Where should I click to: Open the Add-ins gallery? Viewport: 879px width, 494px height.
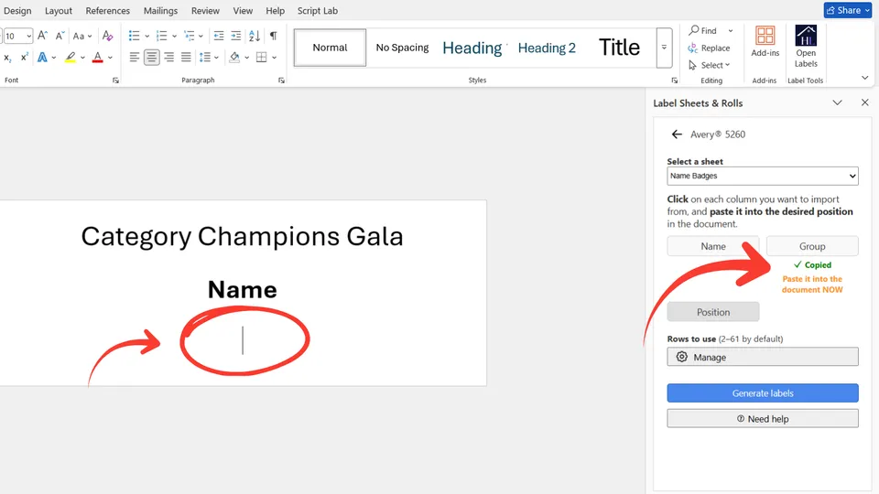tap(765, 42)
